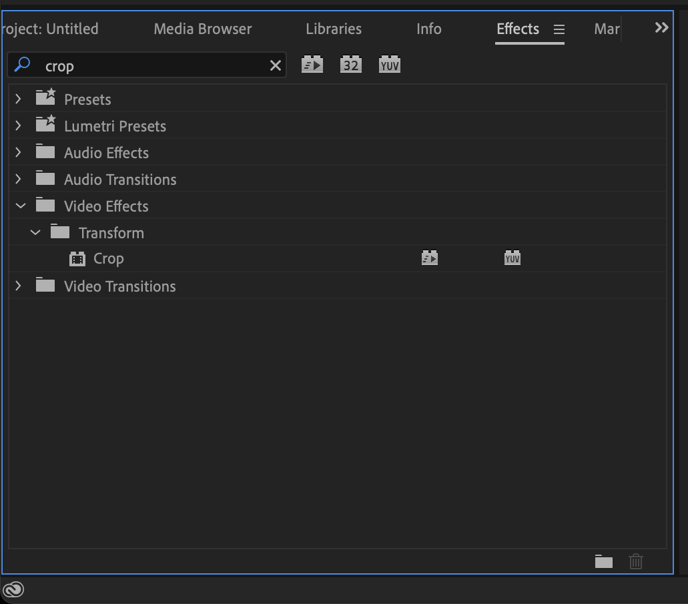This screenshot has height=604, width=688.
Task: Create a new custom bin
Action: pyautogui.click(x=603, y=561)
